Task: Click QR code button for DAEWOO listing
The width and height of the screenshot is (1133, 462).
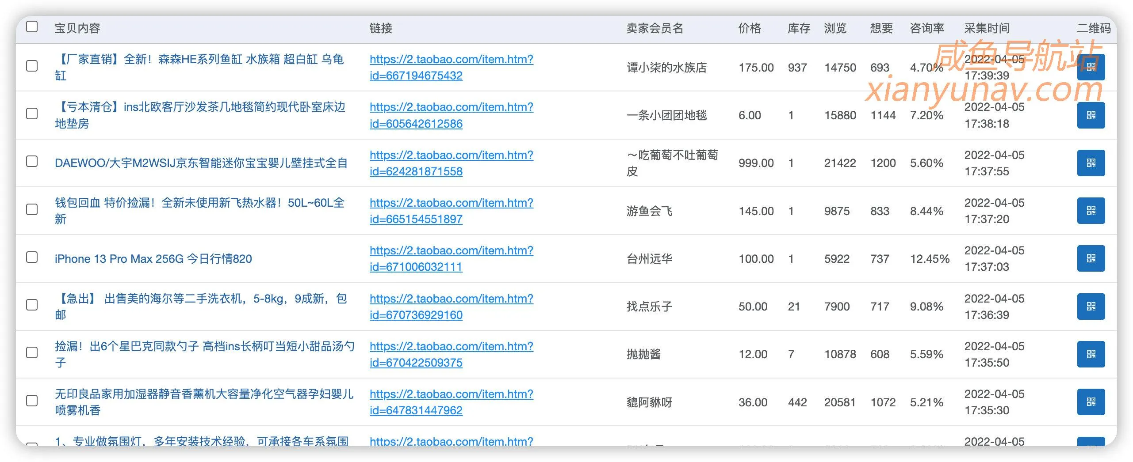Action: (x=1090, y=163)
